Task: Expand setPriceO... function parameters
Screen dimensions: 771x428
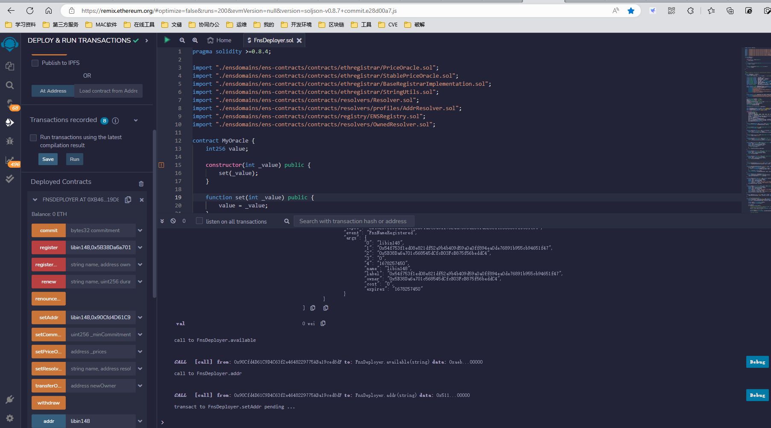Action: (140, 352)
